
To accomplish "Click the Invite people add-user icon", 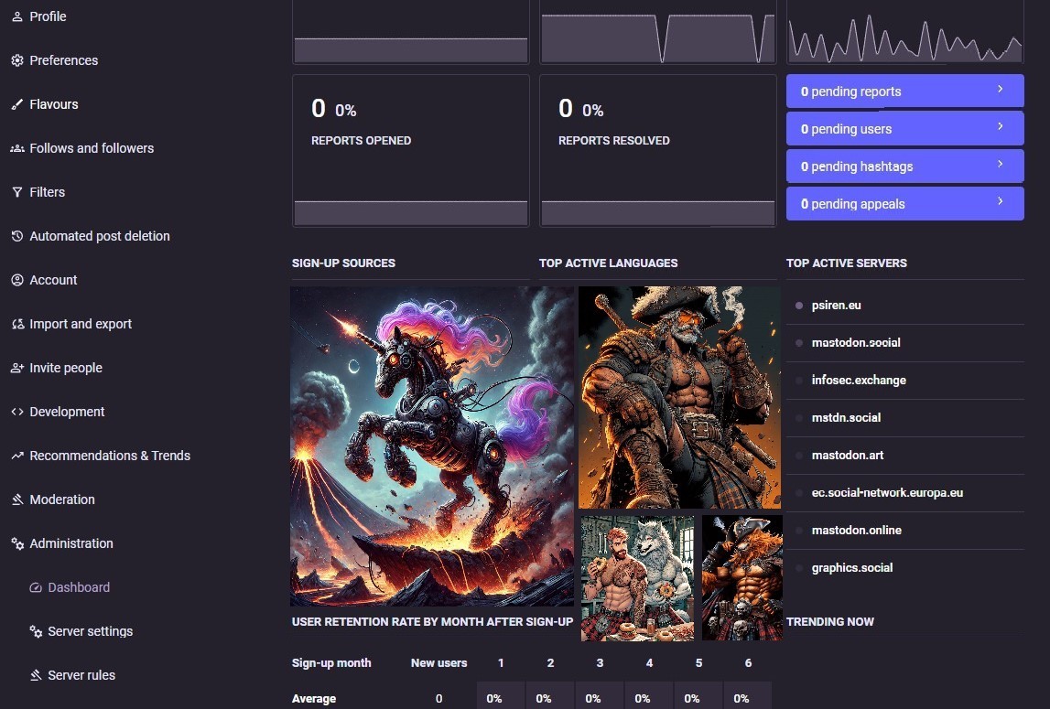I will click(x=17, y=368).
